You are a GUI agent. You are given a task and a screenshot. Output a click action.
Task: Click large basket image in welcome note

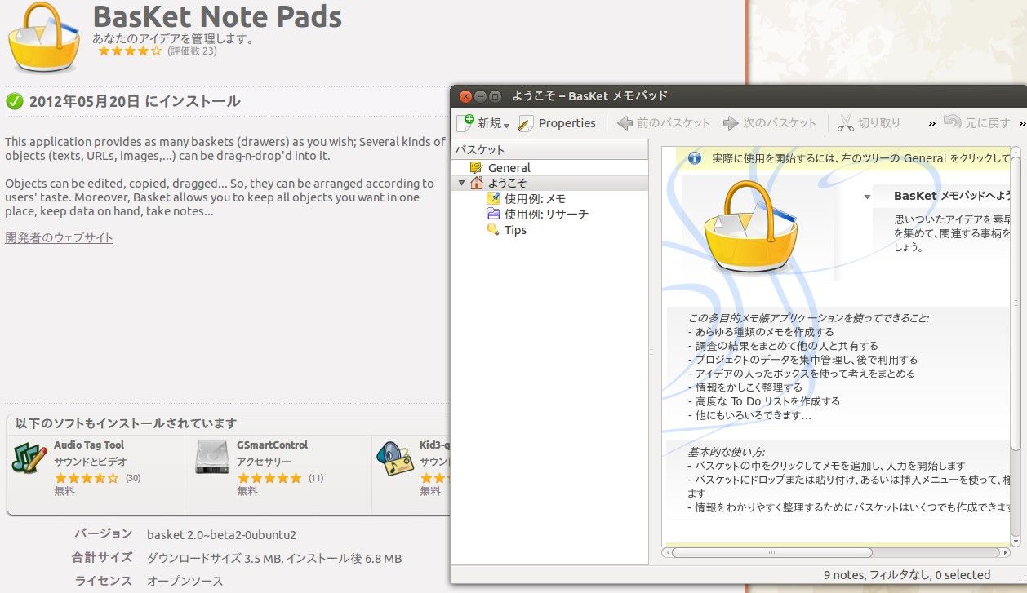pos(752,227)
